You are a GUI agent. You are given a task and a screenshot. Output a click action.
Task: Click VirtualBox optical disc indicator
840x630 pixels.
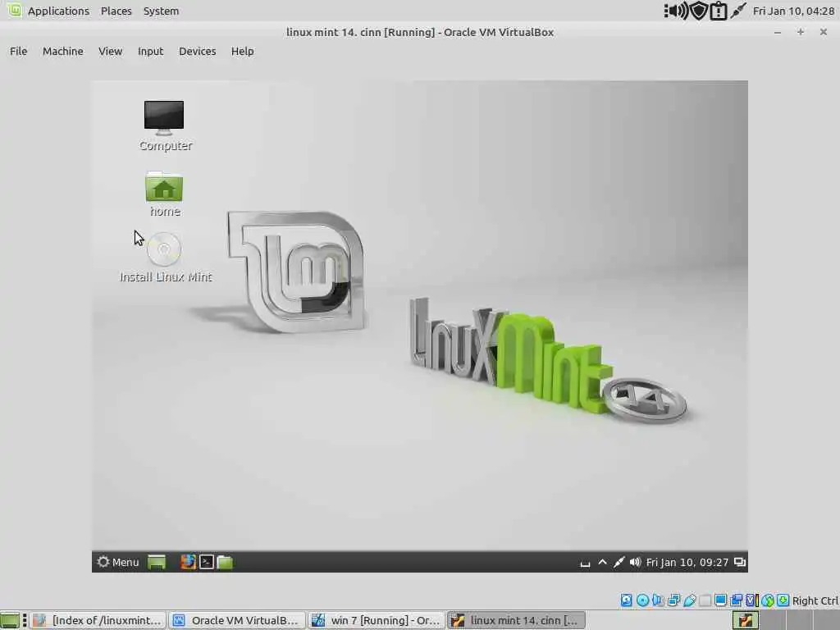click(x=642, y=600)
